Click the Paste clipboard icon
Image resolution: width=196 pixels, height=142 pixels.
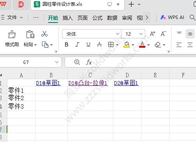point(30,34)
